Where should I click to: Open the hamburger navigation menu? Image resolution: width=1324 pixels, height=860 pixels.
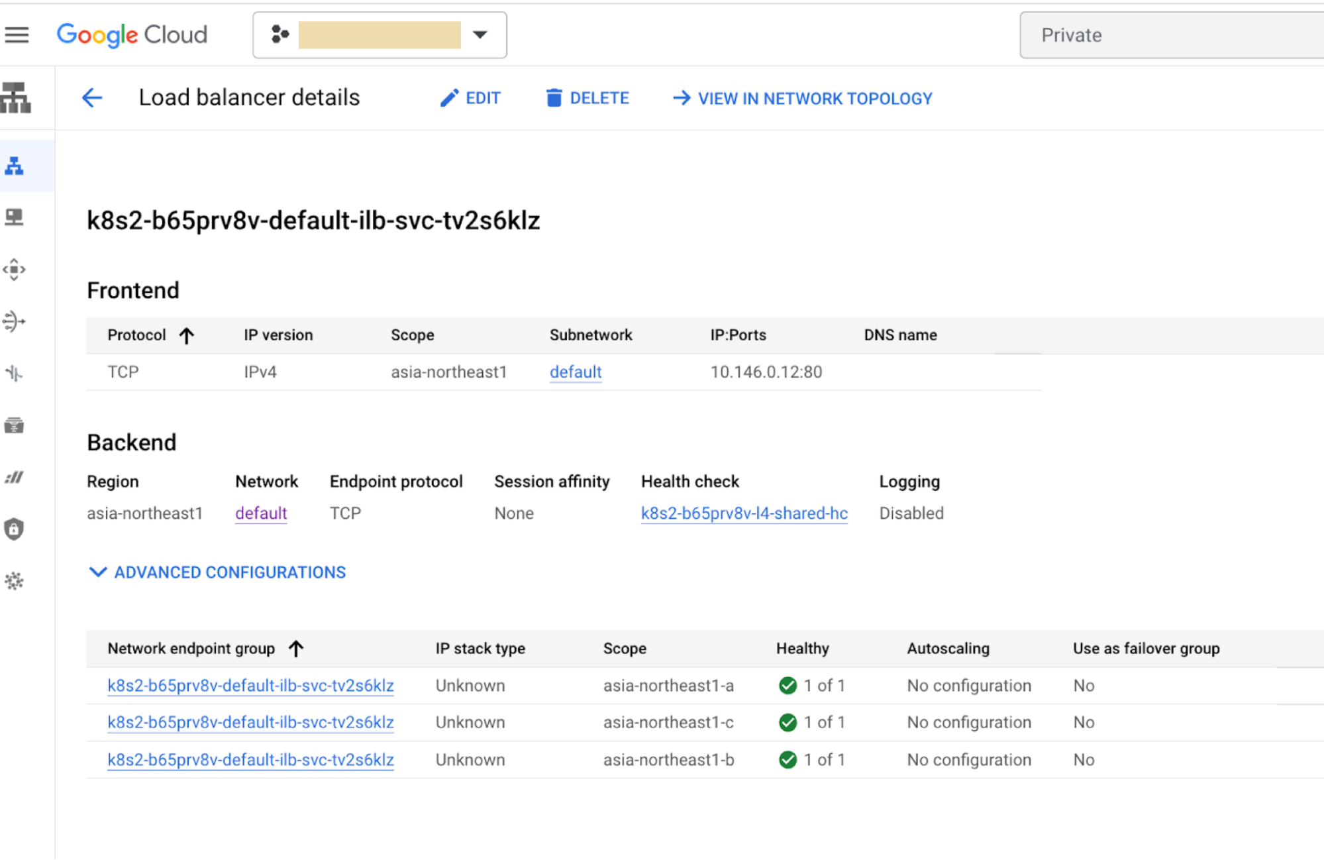pyautogui.click(x=17, y=34)
